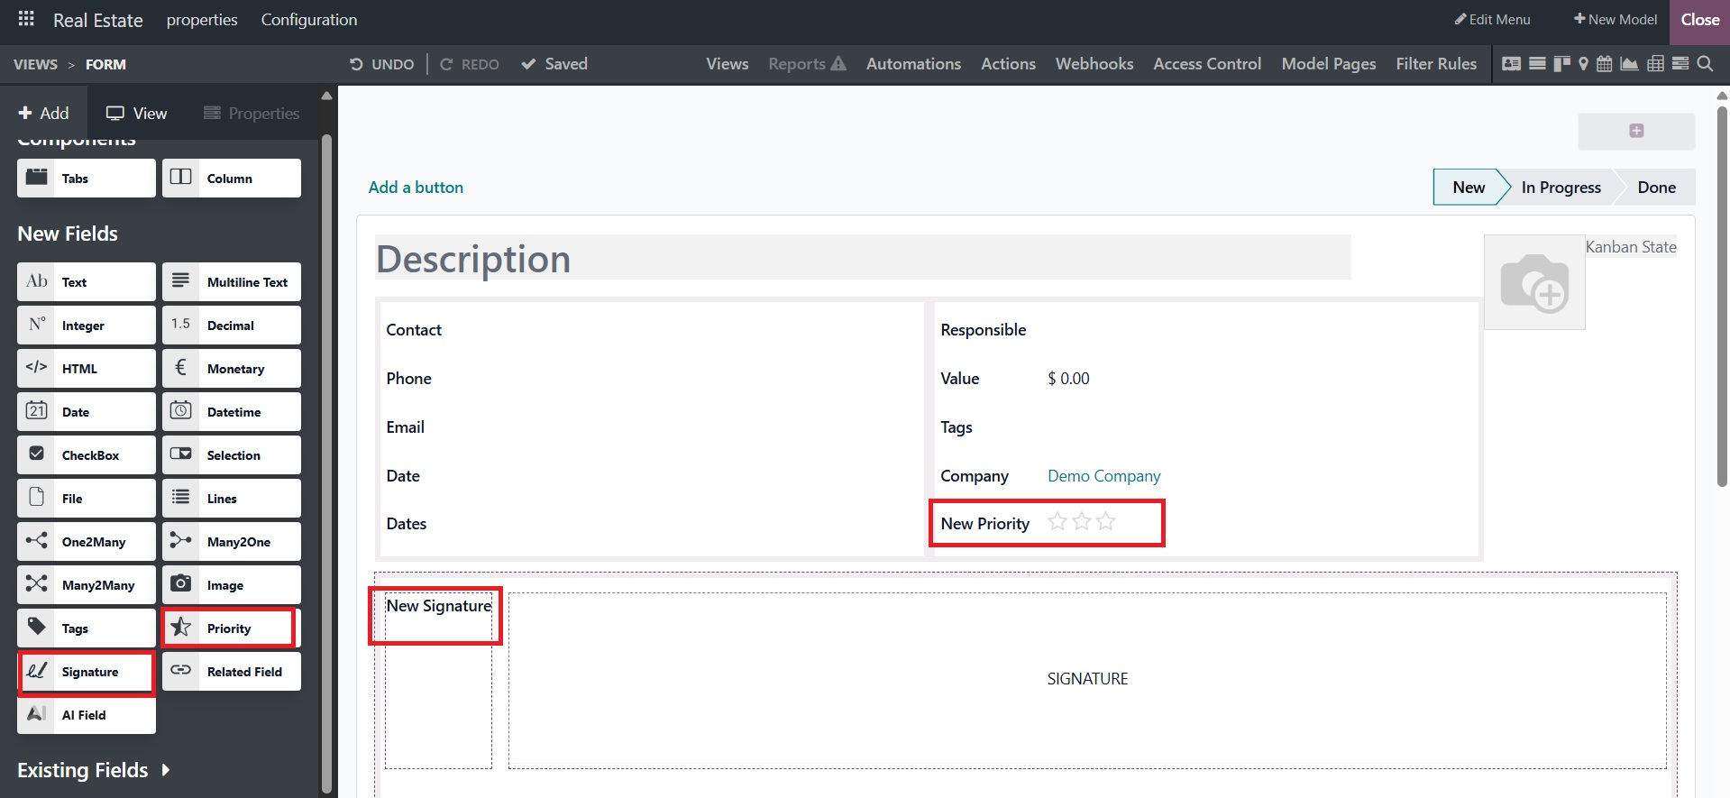Switch to the Kanban view icon

[x=1561, y=64]
